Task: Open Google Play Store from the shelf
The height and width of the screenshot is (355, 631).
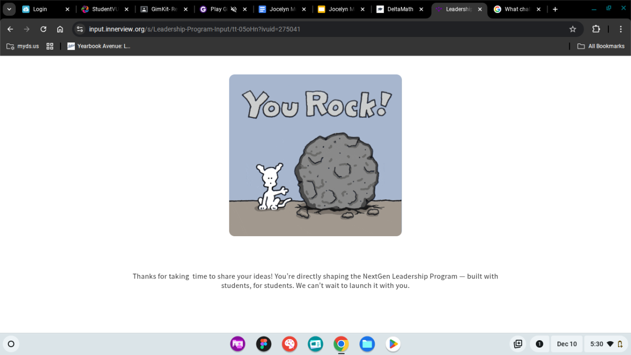Action: [393, 344]
